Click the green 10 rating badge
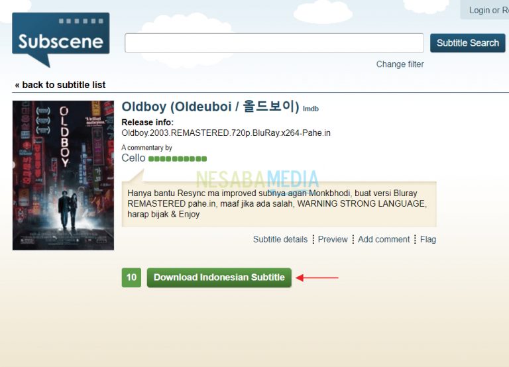The image size is (509, 367). [x=131, y=278]
